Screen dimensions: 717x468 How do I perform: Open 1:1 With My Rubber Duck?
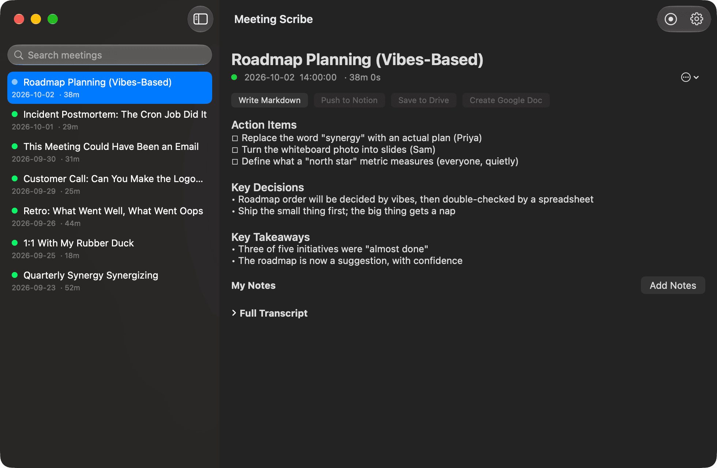point(110,249)
